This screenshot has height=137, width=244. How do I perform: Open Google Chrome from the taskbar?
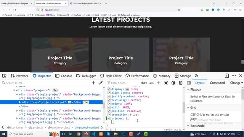coord(79,134)
